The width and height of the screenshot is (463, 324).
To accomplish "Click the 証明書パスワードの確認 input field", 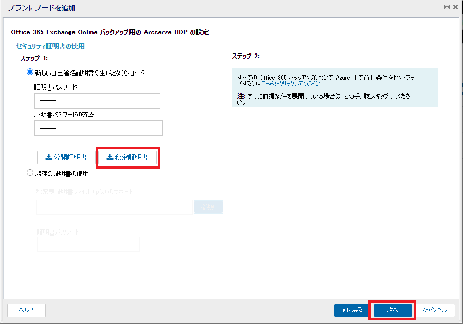I will pos(98,128).
